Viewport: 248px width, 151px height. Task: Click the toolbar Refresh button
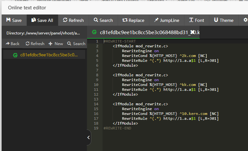73,20
